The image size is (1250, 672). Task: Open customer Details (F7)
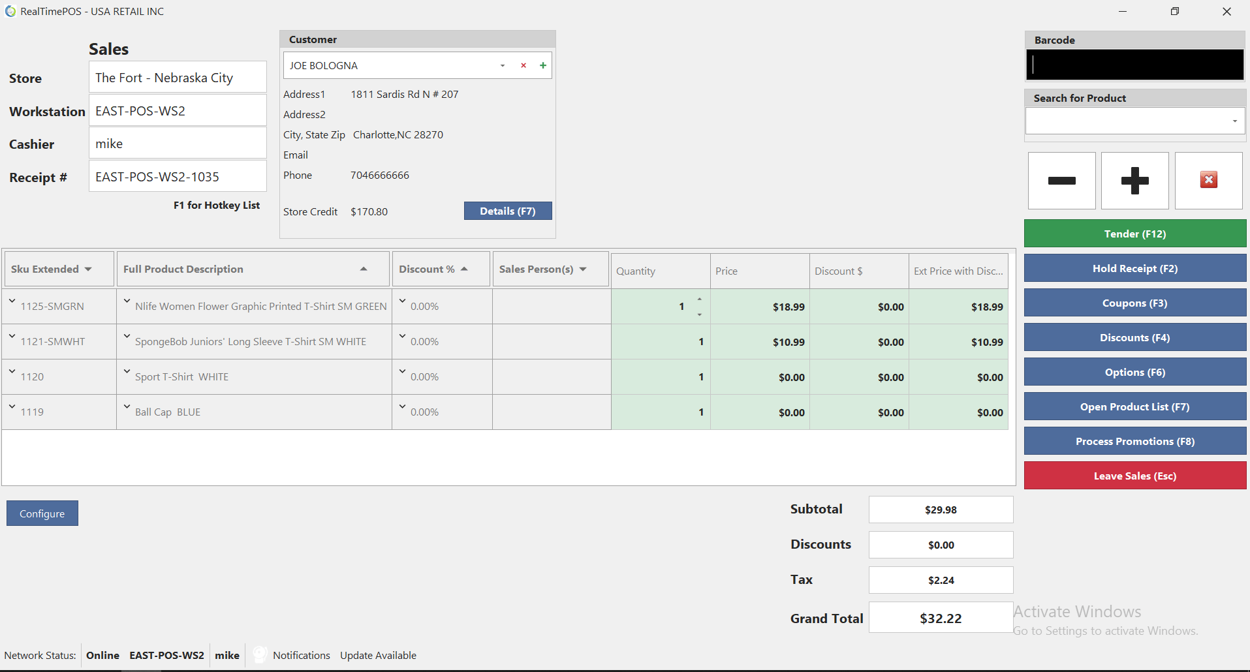click(x=507, y=211)
